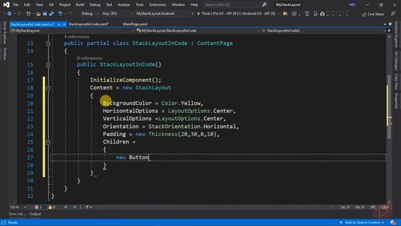This screenshot has height=226, width=401.
Task: Open the Server Explorer side tab
Action: (4, 33)
